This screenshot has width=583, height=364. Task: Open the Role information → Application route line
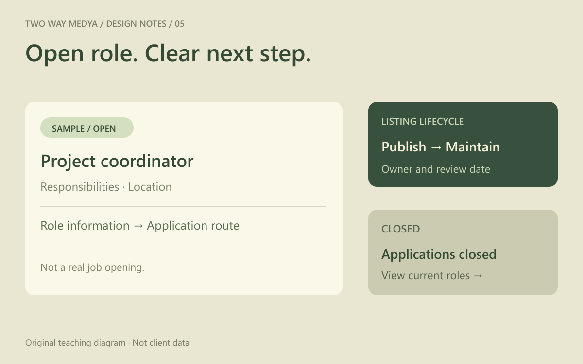(x=140, y=226)
